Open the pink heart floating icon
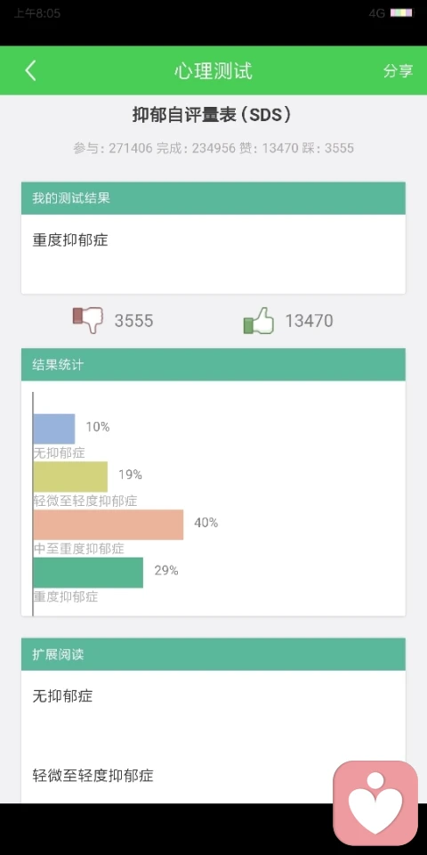This screenshot has width=427, height=855. (x=375, y=802)
